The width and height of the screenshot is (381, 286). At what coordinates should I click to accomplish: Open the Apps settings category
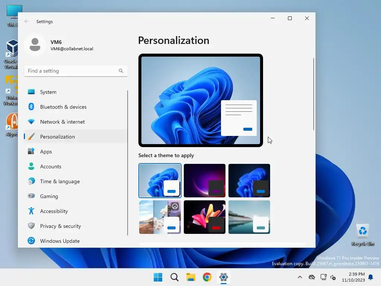coord(75,152)
